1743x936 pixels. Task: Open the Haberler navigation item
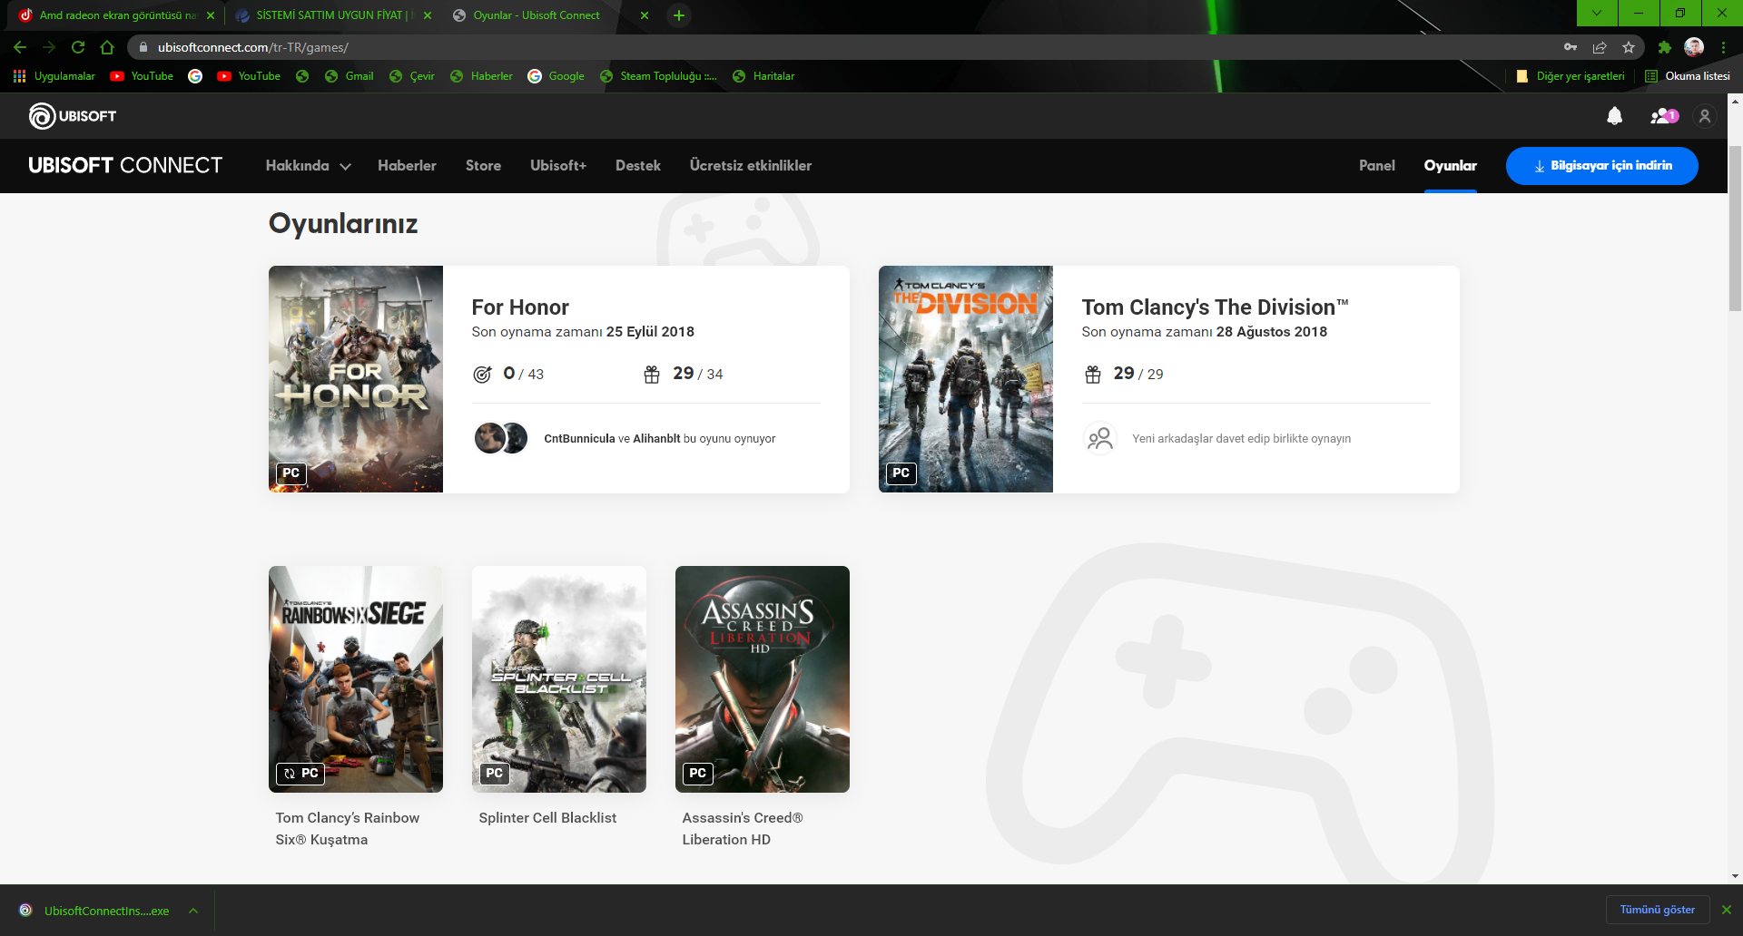point(407,166)
